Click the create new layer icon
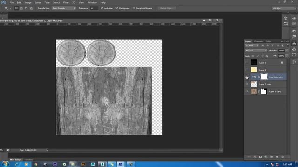The image size is (298, 167). [277, 157]
